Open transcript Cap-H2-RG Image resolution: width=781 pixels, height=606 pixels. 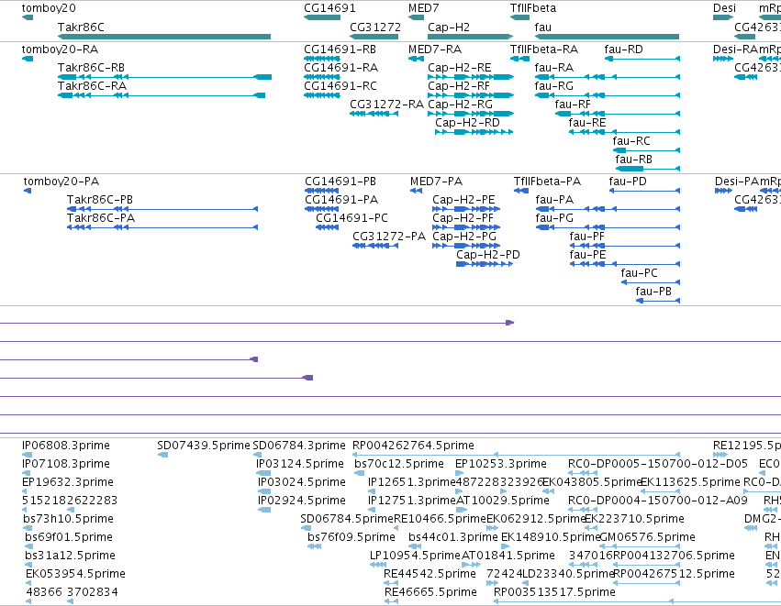tap(460, 105)
